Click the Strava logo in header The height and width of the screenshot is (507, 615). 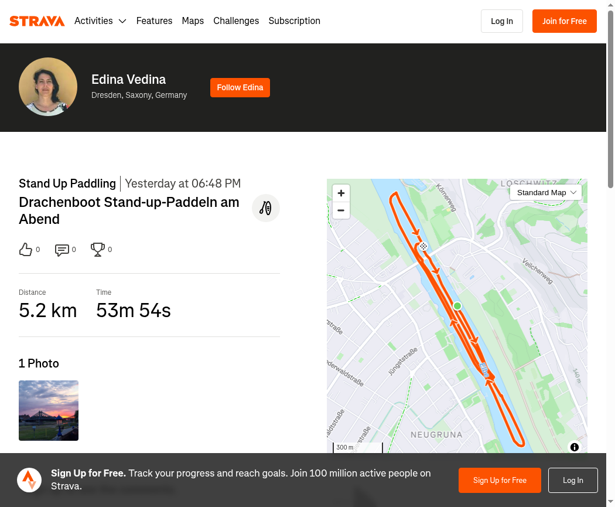37,21
